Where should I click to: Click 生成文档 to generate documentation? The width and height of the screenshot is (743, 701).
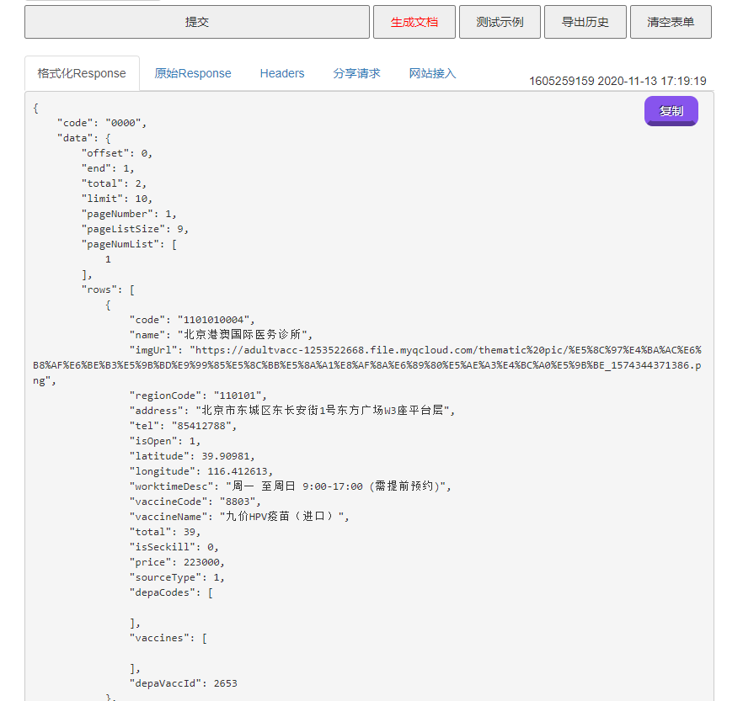pos(414,21)
